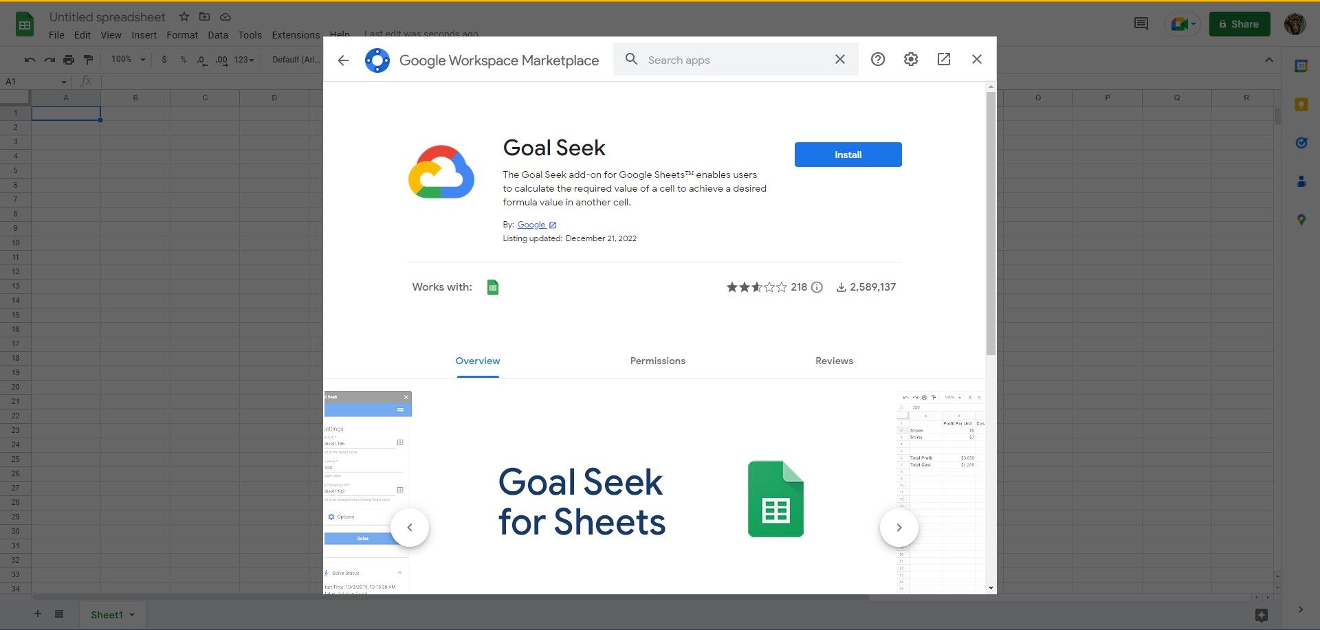The width and height of the screenshot is (1320, 630).
Task: Click the Undo icon in the toolbar
Action: [30, 60]
